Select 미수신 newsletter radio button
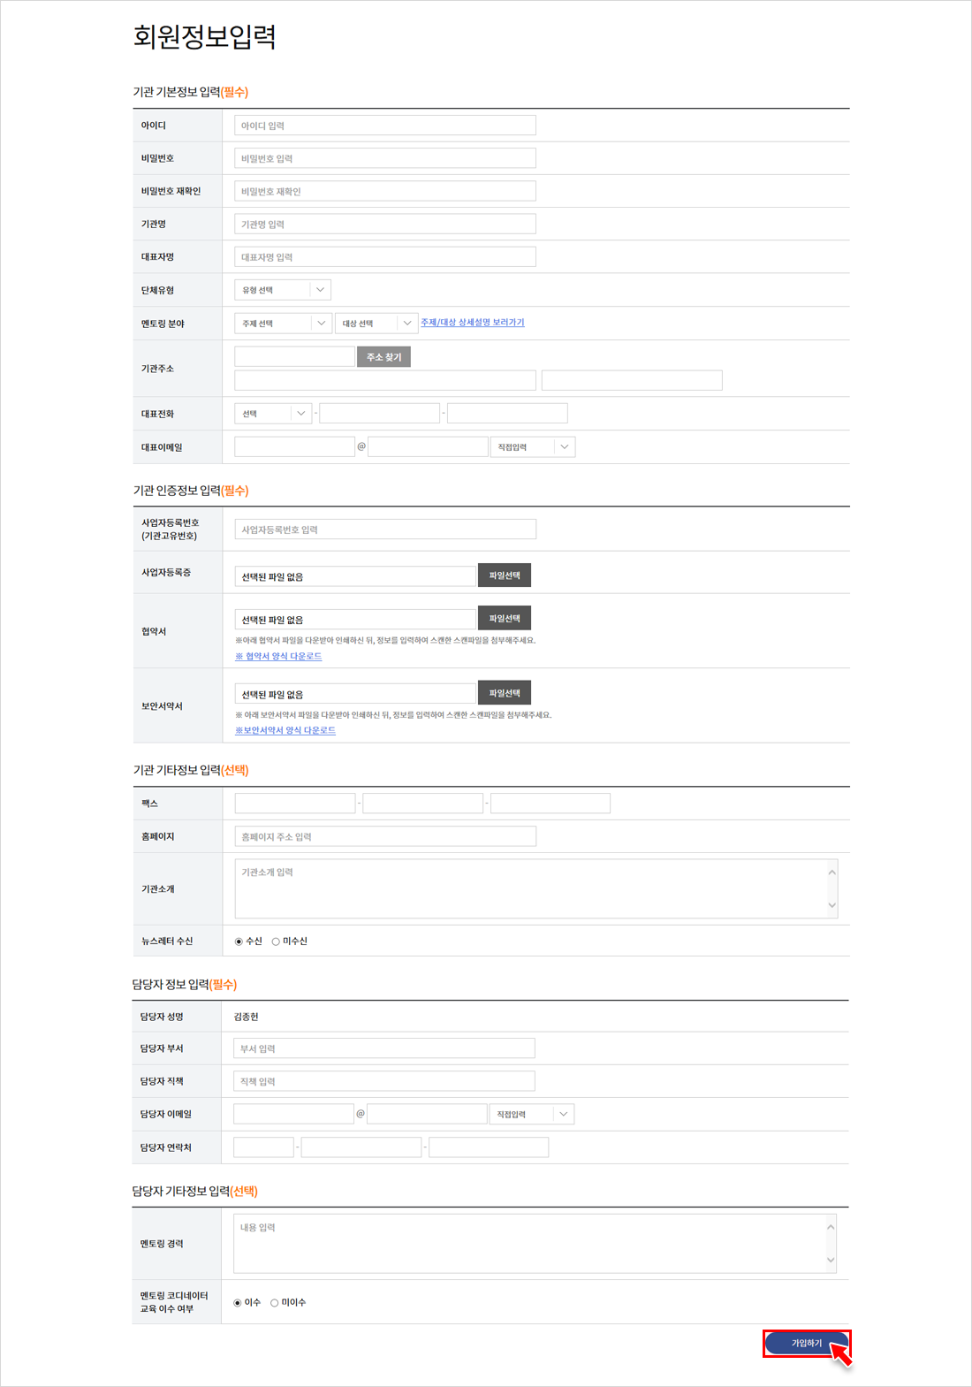This screenshot has height=1387, width=972. [x=276, y=941]
